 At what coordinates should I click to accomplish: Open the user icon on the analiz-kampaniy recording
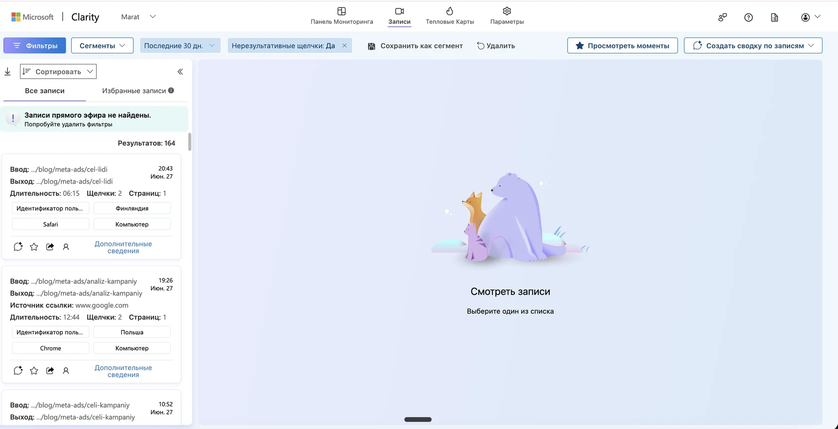[x=66, y=371]
